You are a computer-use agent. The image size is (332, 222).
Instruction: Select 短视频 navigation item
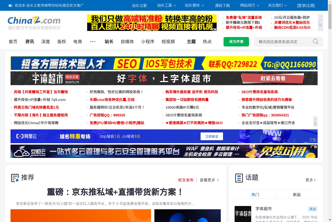point(168,41)
